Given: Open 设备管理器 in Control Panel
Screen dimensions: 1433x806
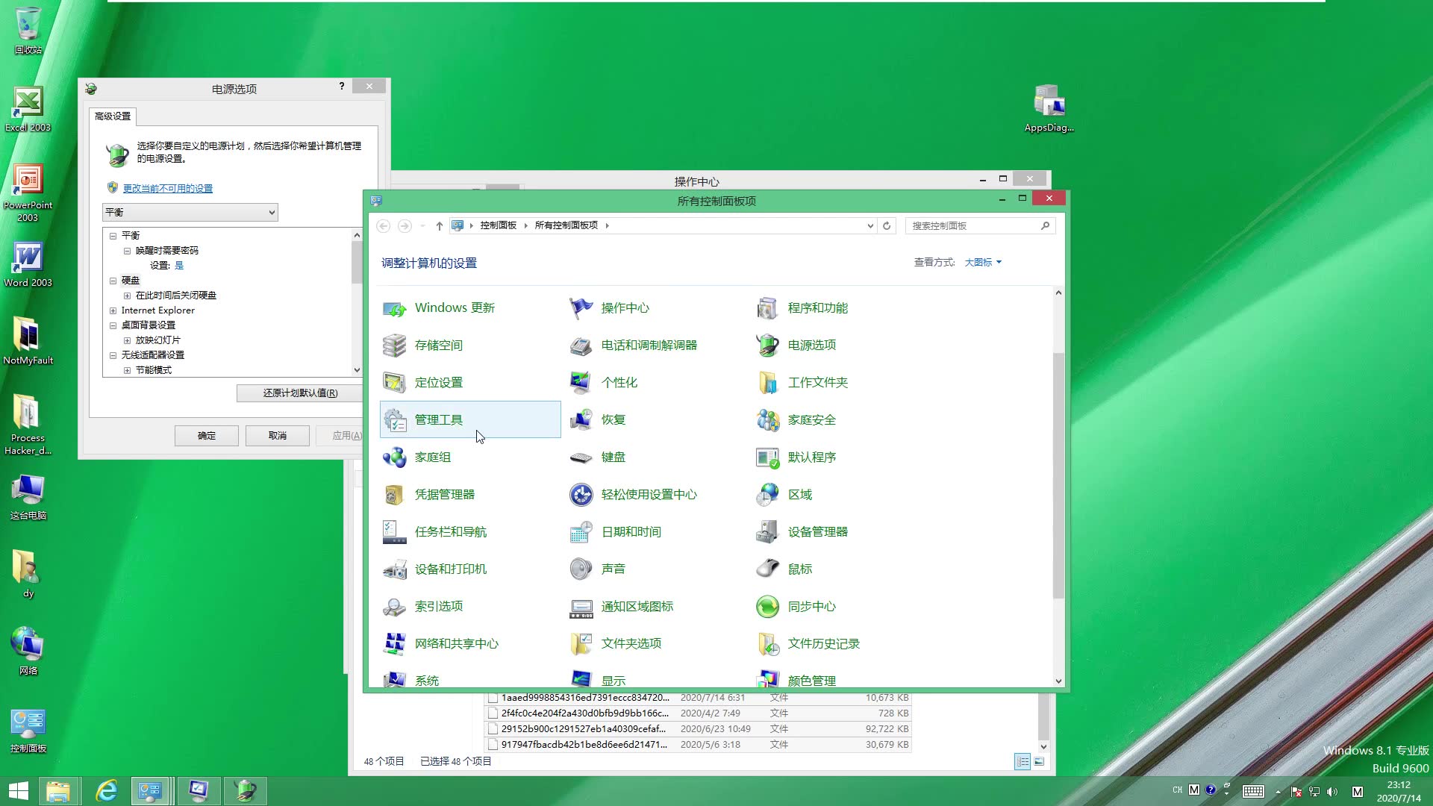Looking at the screenshot, I should 818,531.
